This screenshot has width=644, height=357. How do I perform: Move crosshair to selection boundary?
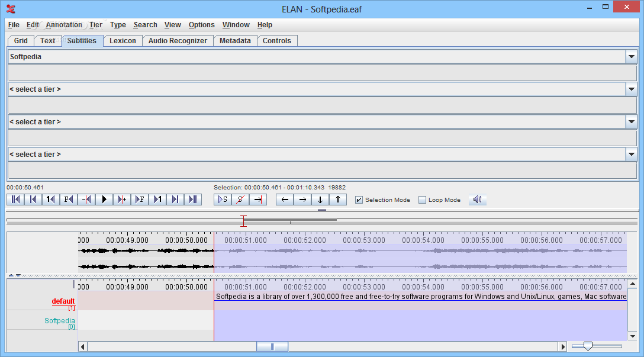[x=258, y=200]
